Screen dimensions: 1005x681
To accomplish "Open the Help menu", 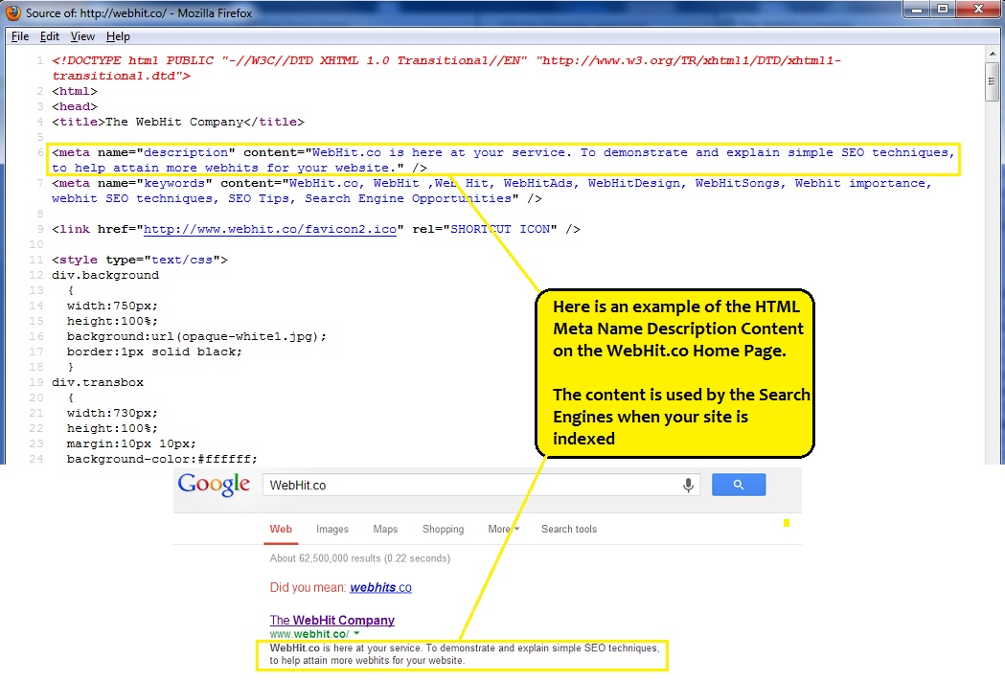I will click(118, 36).
